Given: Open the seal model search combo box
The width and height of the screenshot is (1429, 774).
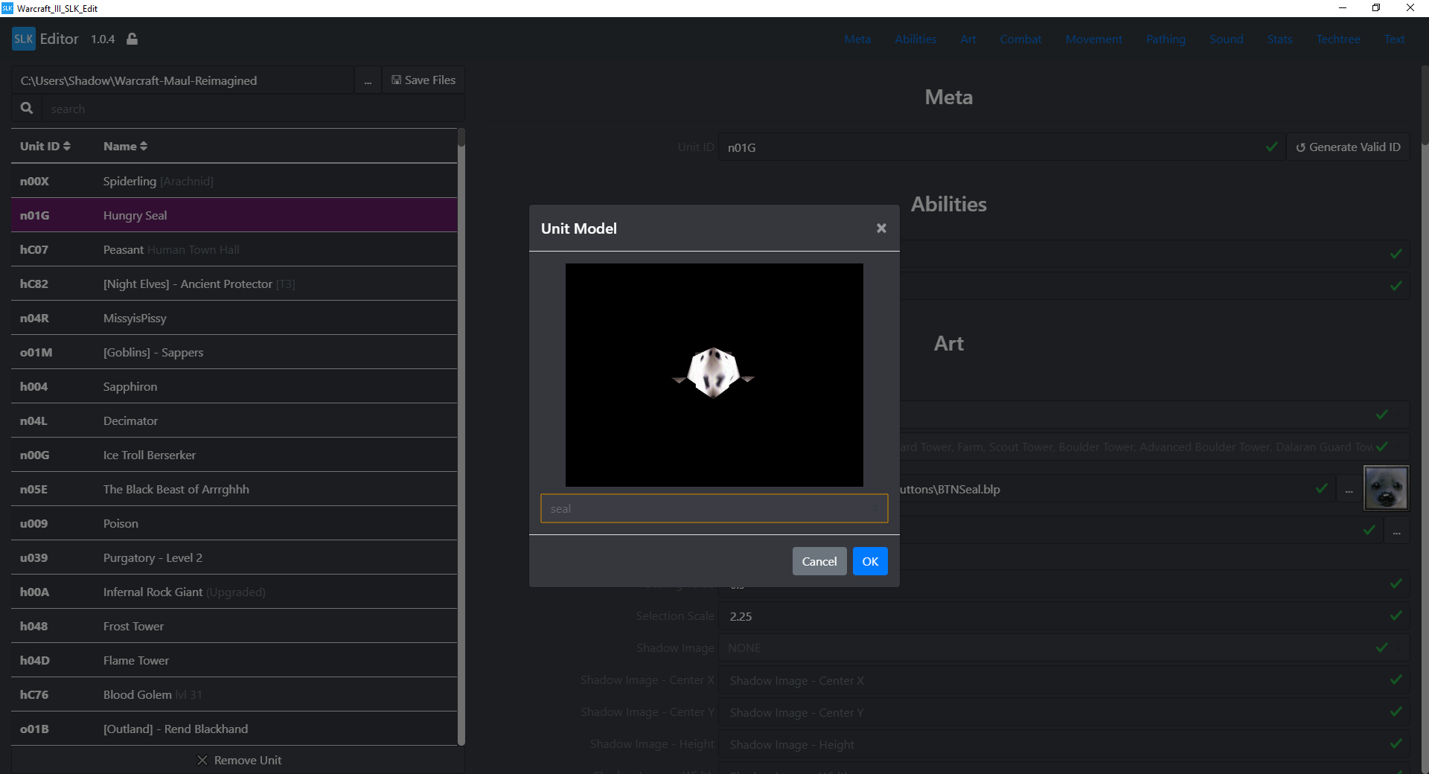Looking at the screenshot, I should [x=714, y=508].
